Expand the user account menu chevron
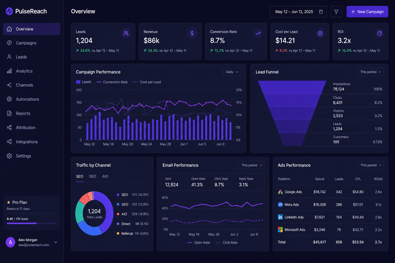Viewport: 395px width, 263px height. (56, 242)
